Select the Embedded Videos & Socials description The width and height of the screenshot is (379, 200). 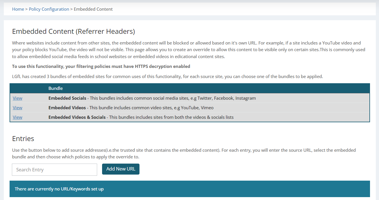pos(141,117)
